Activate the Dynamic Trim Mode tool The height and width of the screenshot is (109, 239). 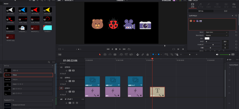pos(110,54)
